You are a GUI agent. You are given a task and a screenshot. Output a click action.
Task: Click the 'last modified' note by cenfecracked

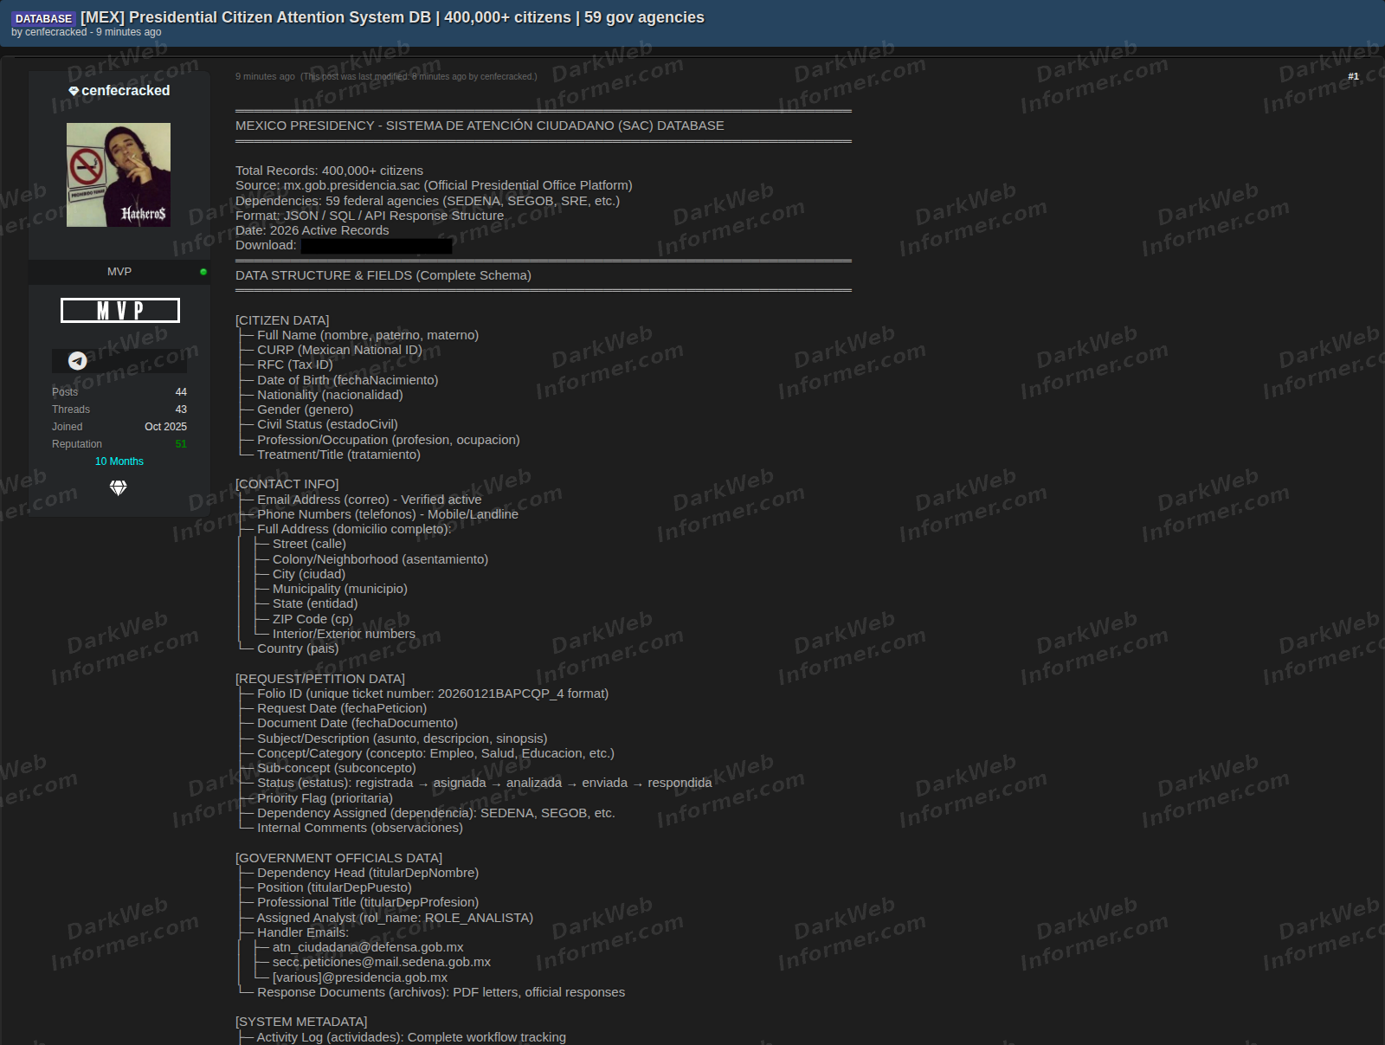pyautogui.click(x=419, y=76)
